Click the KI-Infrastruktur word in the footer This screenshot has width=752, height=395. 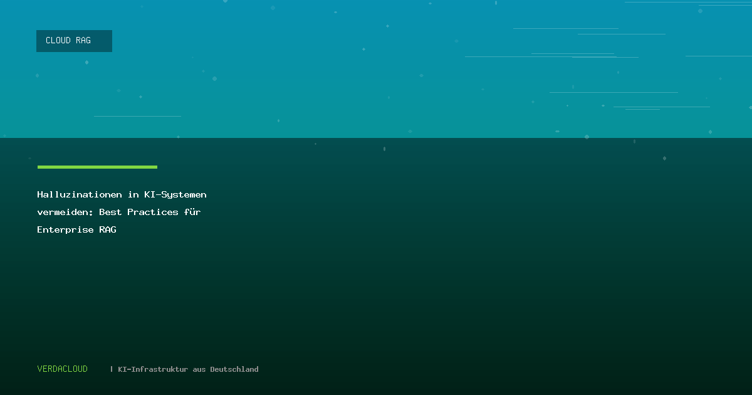click(x=153, y=369)
